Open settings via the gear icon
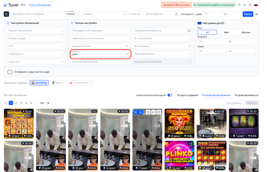The width and height of the screenshot is (267, 172). coord(250,5)
